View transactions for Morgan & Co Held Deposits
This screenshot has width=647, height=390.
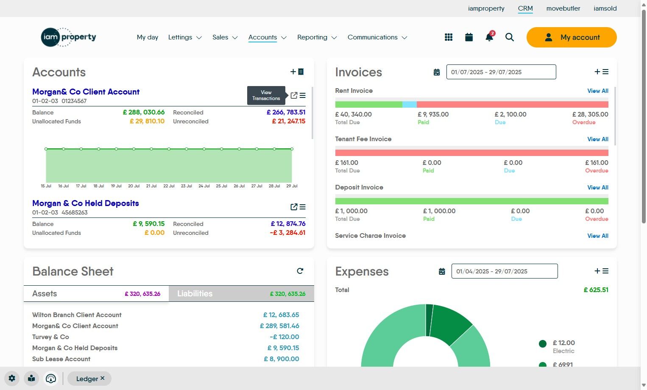pyautogui.click(x=294, y=207)
